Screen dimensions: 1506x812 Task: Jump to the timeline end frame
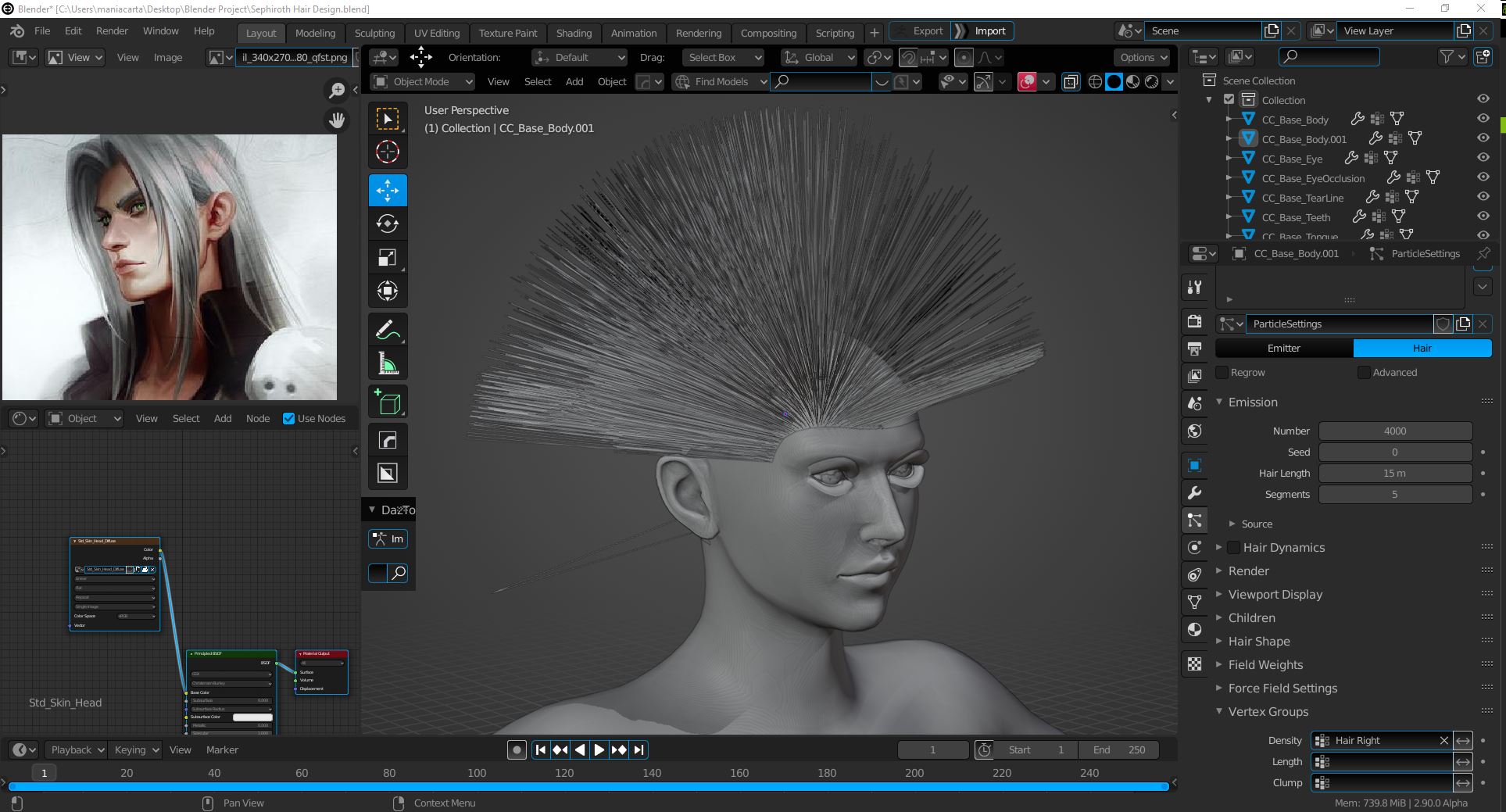[639, 749]
